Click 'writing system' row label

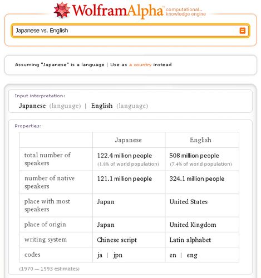pos(46,240)
